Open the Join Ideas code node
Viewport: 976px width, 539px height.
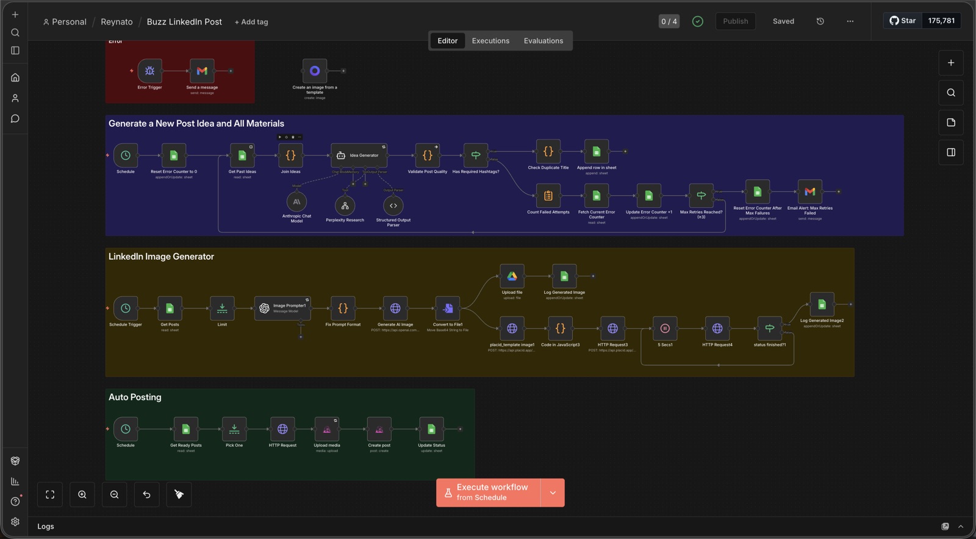tap(290, 155)
